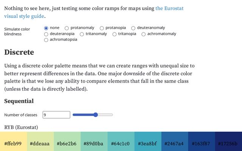Select protanopia simulation option

102,28
